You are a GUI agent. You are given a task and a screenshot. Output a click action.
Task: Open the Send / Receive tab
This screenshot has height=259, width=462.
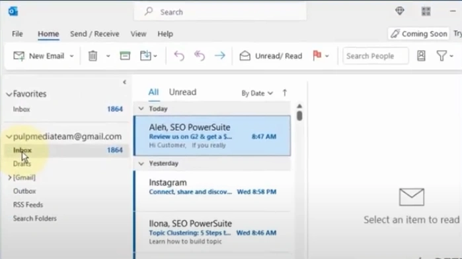pos(95,34)
